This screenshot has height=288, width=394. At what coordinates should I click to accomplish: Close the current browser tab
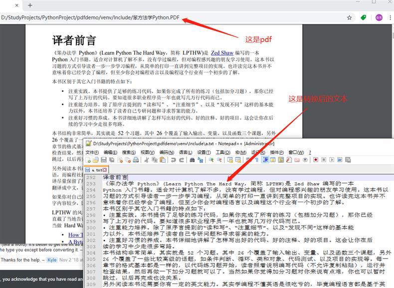(x=17, y=5)
